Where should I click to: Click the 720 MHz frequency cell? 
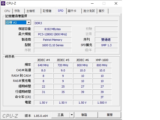pyautogui.click(x=63, y=65)
